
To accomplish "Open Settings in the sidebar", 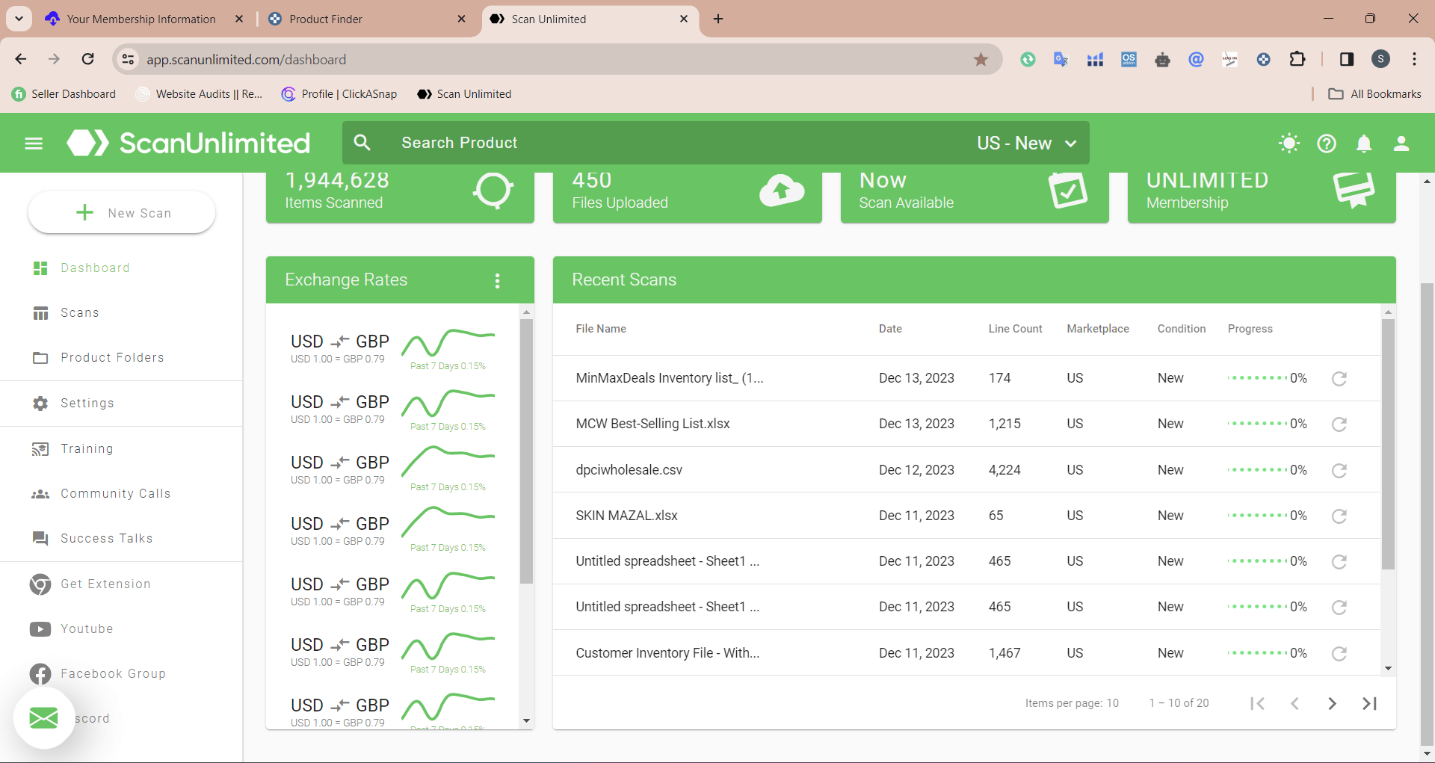I will 87,403.
